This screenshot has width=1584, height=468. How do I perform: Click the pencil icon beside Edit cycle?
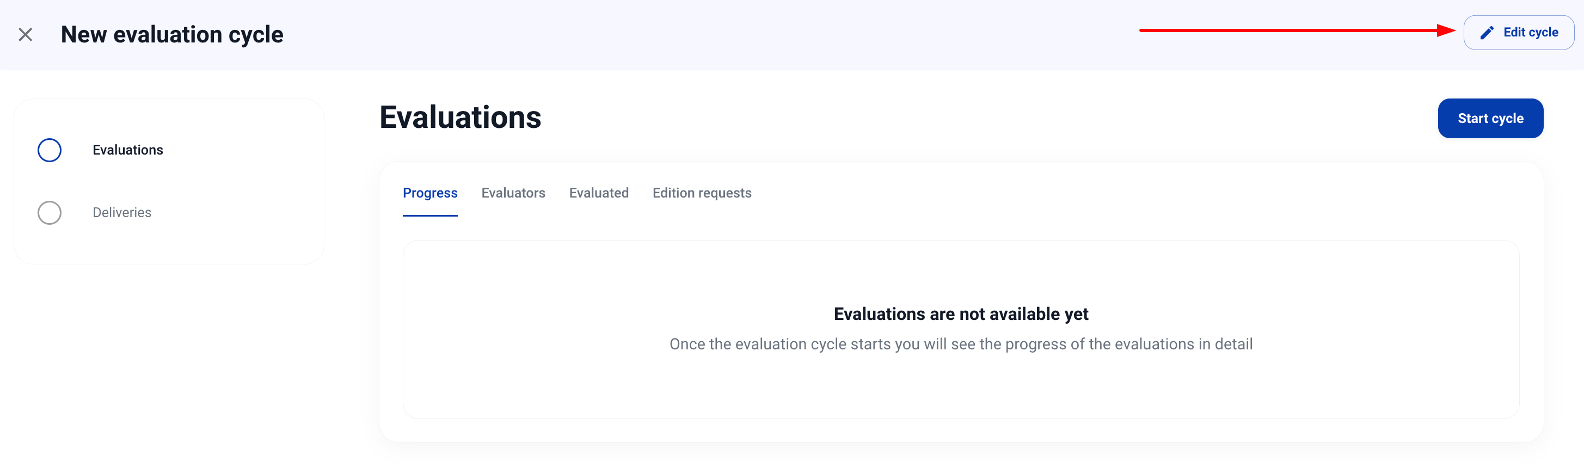1486,33
